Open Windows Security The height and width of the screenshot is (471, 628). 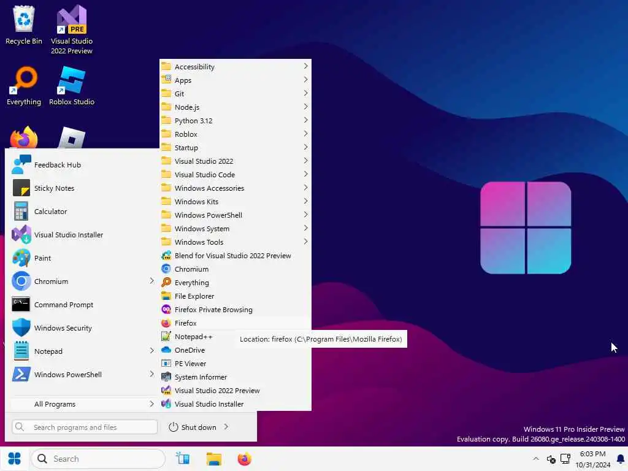click(82, 327)
